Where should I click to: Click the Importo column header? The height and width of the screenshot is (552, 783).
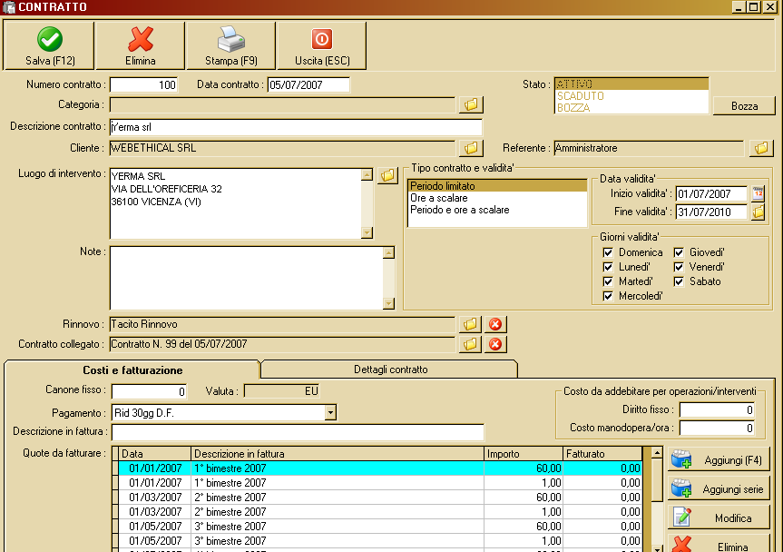tap(524, 454)
